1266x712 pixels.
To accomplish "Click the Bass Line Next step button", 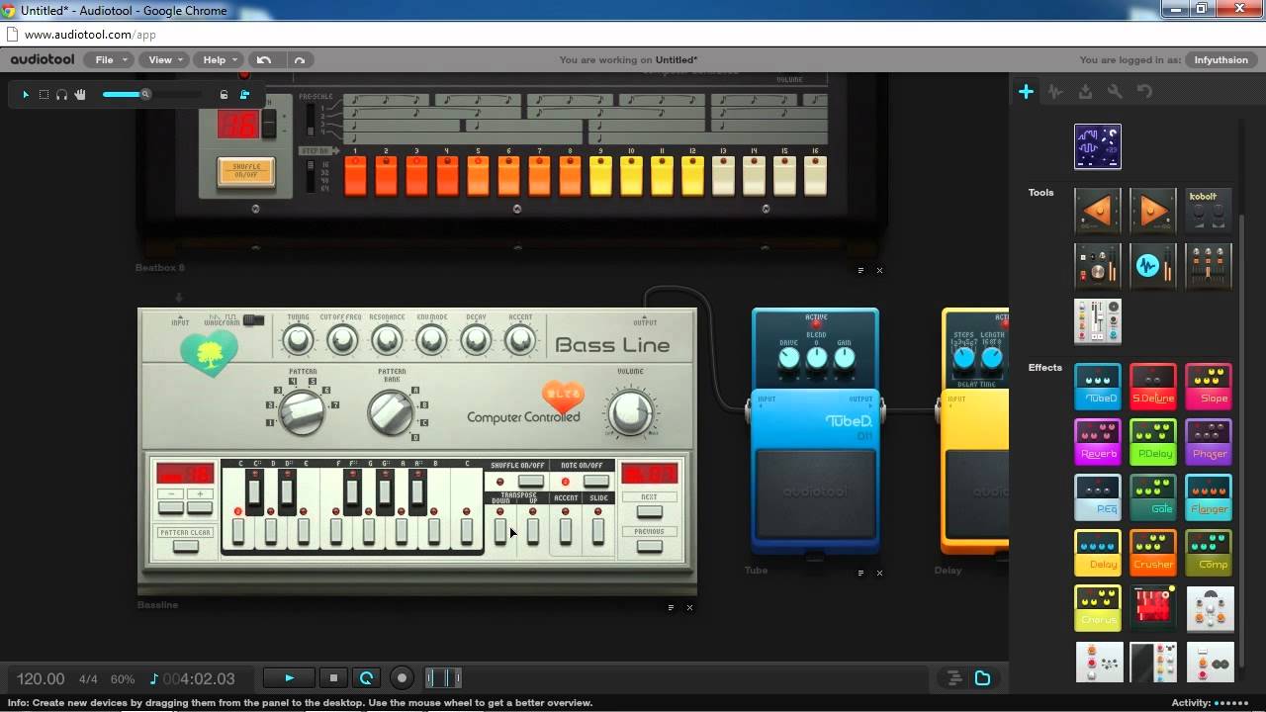I will tap(649, 511).
